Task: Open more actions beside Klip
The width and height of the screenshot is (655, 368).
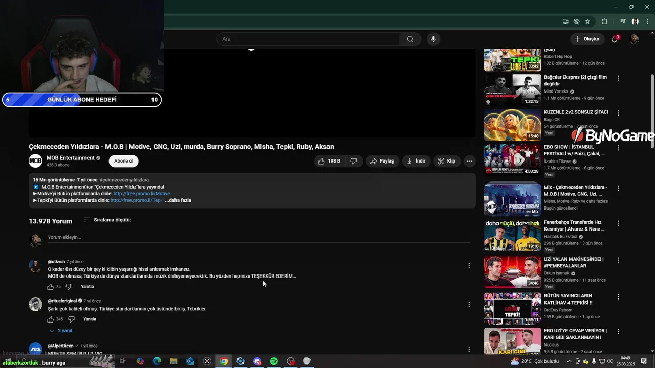Action: [x=469, y=161]
